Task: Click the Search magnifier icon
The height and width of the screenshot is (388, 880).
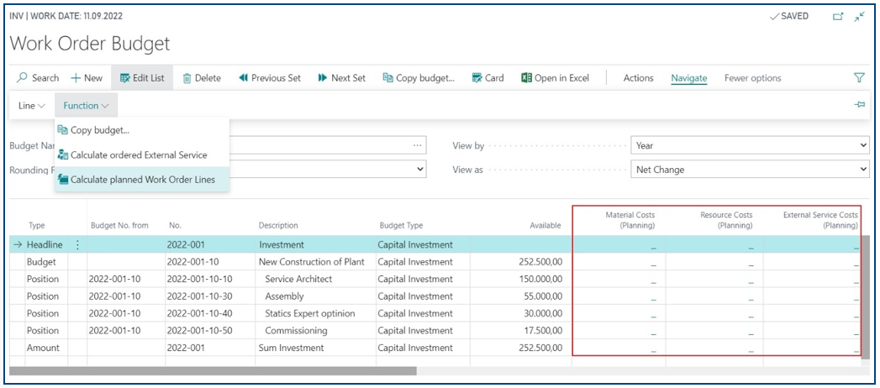Action: pos(22,78)
